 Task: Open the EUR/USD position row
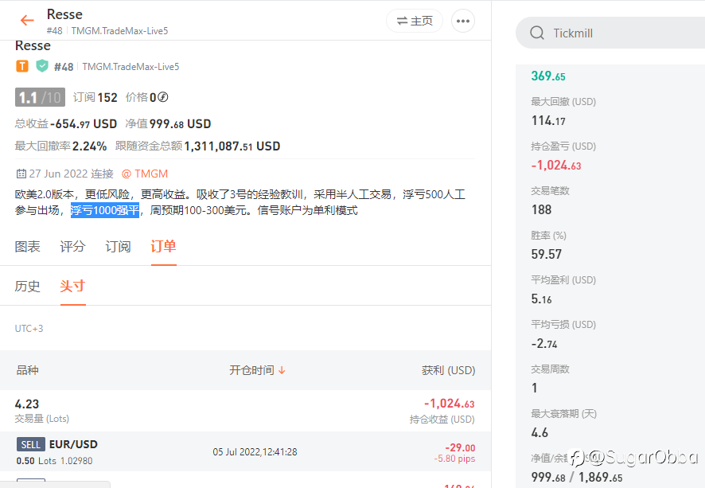[x=246, y=451]
